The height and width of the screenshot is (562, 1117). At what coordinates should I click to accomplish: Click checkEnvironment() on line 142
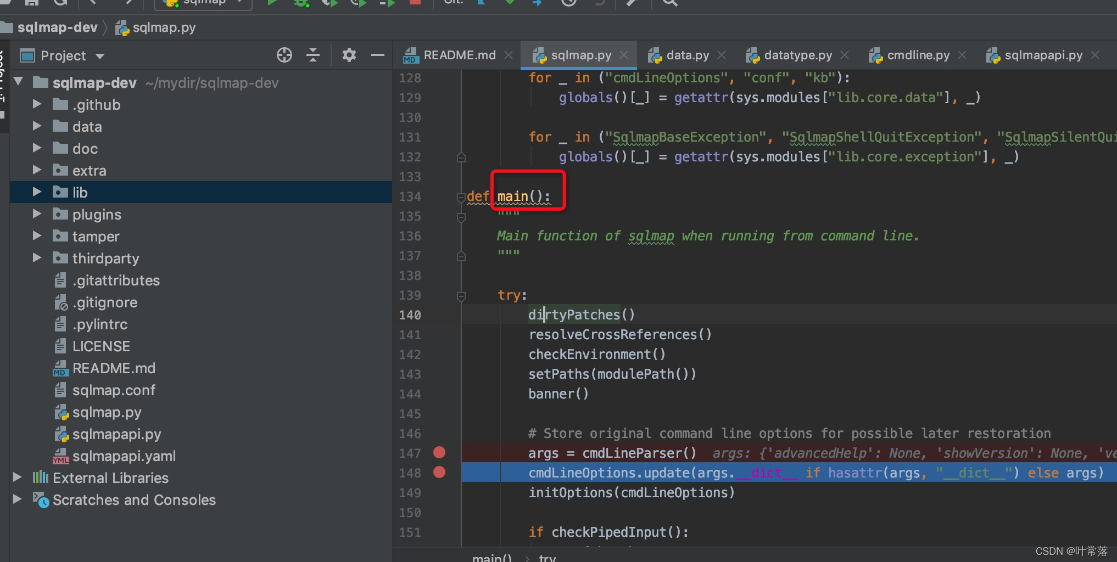[597, 354]
